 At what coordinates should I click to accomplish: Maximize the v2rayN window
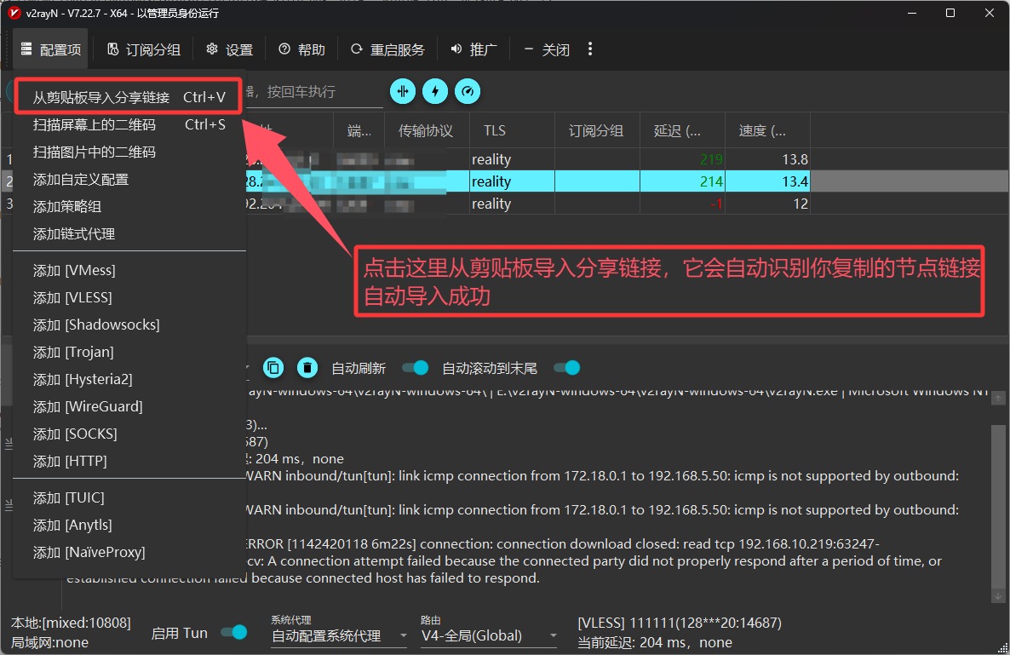[x=950, y=13]
